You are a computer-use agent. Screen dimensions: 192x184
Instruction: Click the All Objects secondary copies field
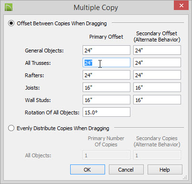(157, 155)
